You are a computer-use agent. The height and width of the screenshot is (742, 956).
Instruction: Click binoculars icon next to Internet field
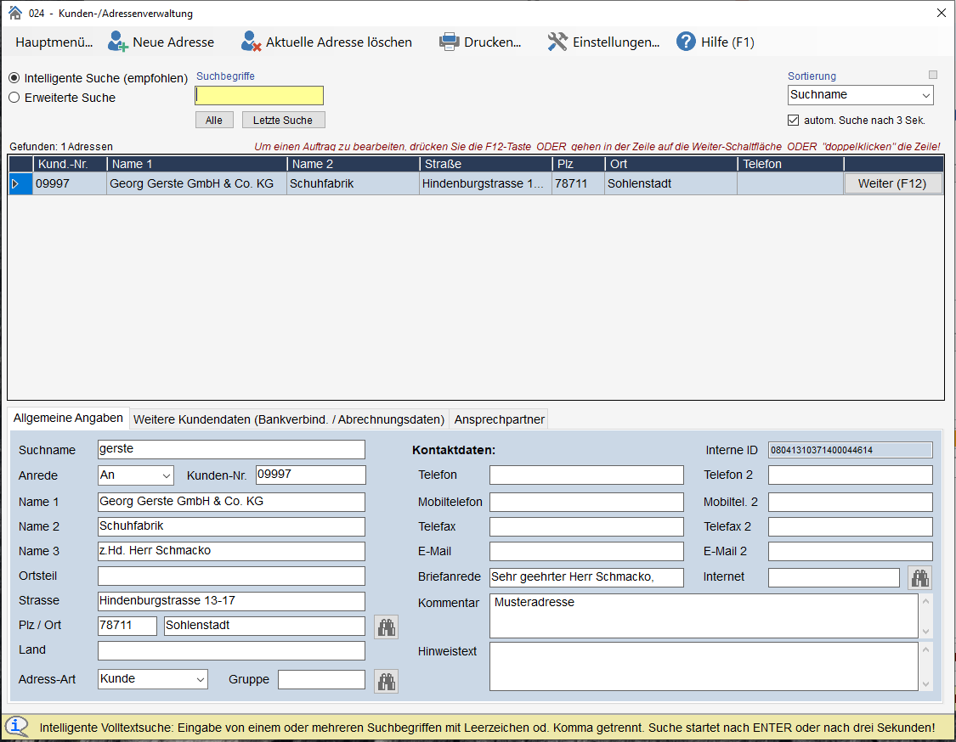(920, 577)
